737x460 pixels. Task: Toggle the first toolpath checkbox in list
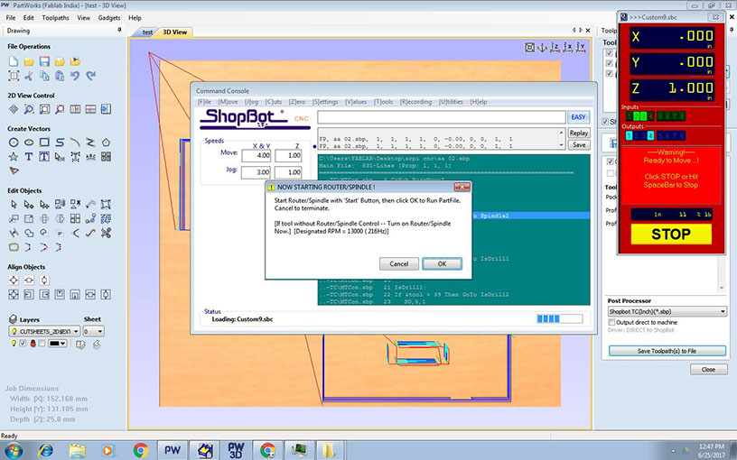pyautogui.click(x=609, y=53)
